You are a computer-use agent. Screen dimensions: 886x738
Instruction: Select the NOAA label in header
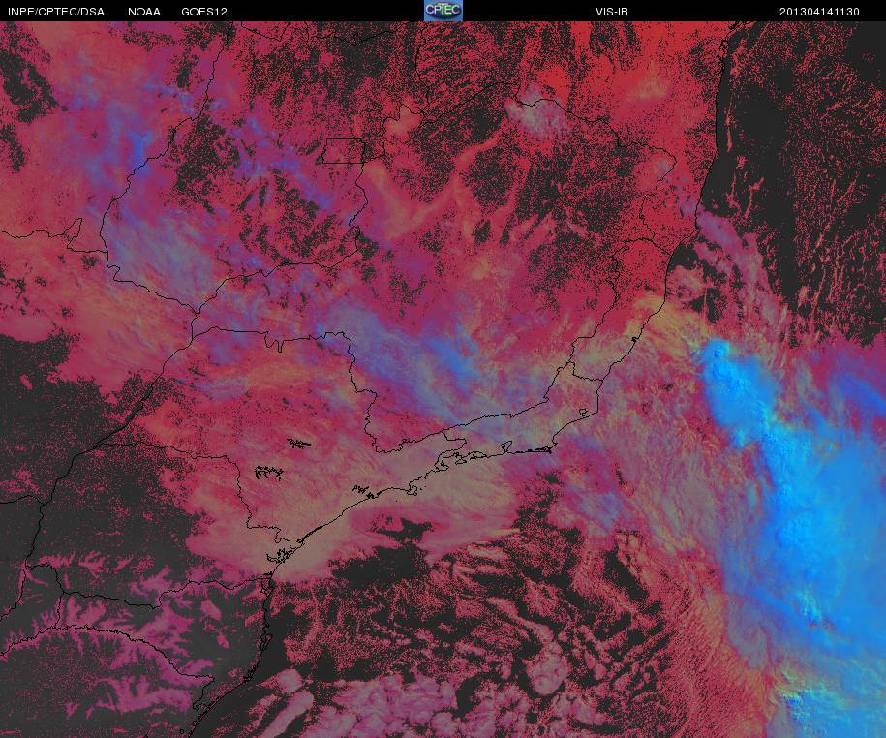click(143, 12)
